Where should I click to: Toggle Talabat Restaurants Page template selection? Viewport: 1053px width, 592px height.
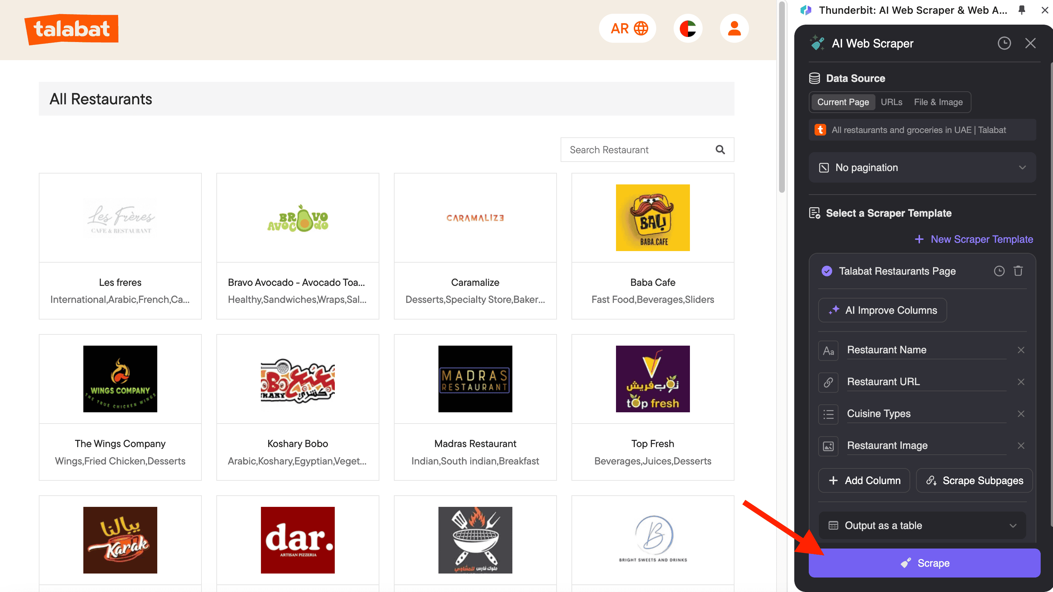(x=827, y=271)
